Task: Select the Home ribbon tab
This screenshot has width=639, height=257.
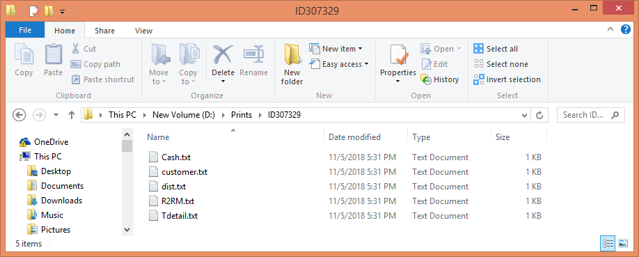Action: [x=65, y=30]
